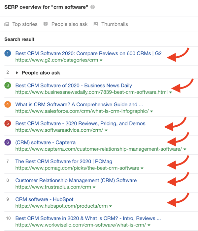The width and height of the screenshot is (198, 231).
Task: Click the green position 3 badge
Action: pyautogui.click(x=8, y=86)
